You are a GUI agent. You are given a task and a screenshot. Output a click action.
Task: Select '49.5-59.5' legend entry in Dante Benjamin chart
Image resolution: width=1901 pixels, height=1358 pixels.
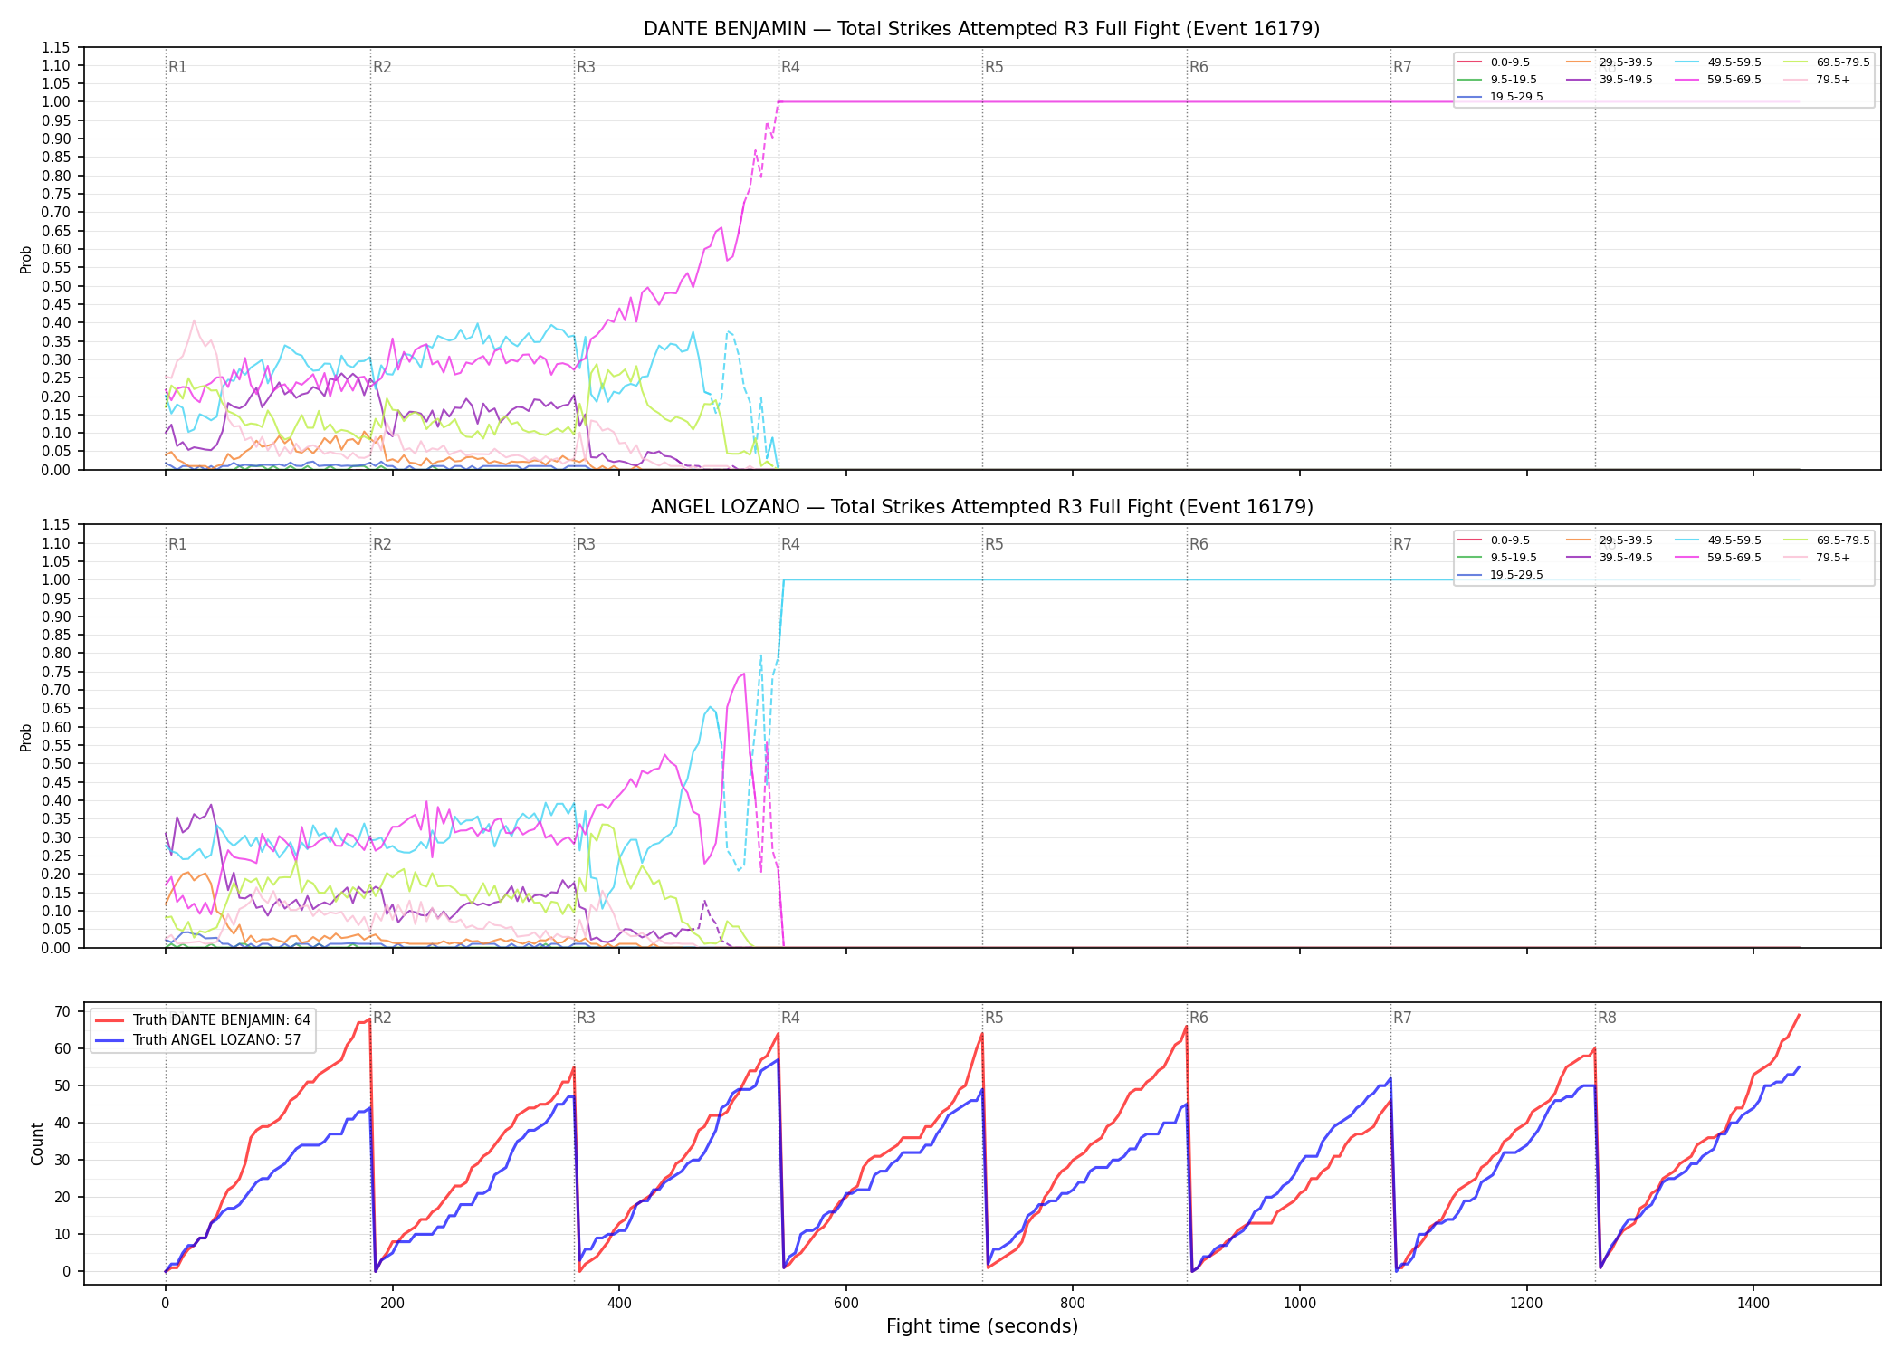tap(1718, 62)
